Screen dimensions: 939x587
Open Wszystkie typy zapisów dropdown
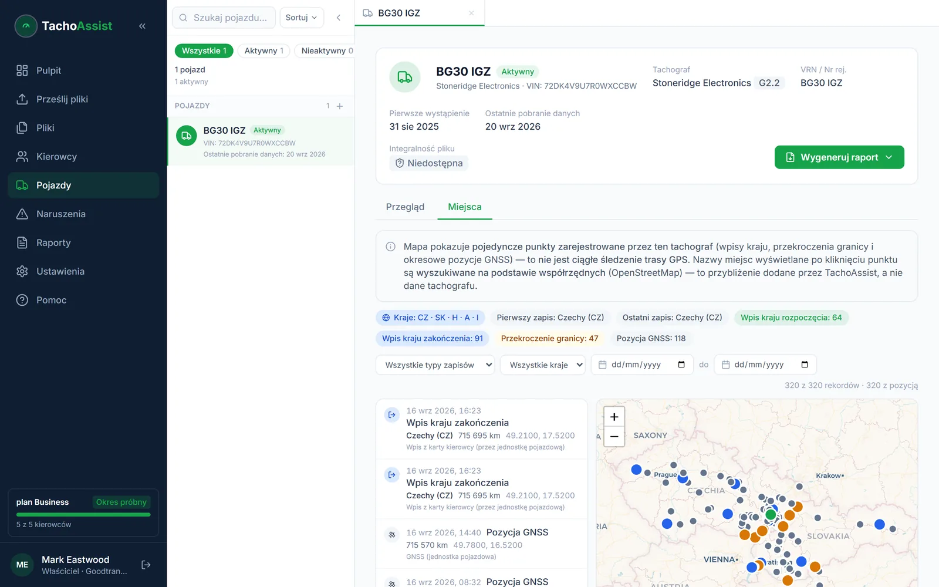pyautogui.click(x=435, y=365)
